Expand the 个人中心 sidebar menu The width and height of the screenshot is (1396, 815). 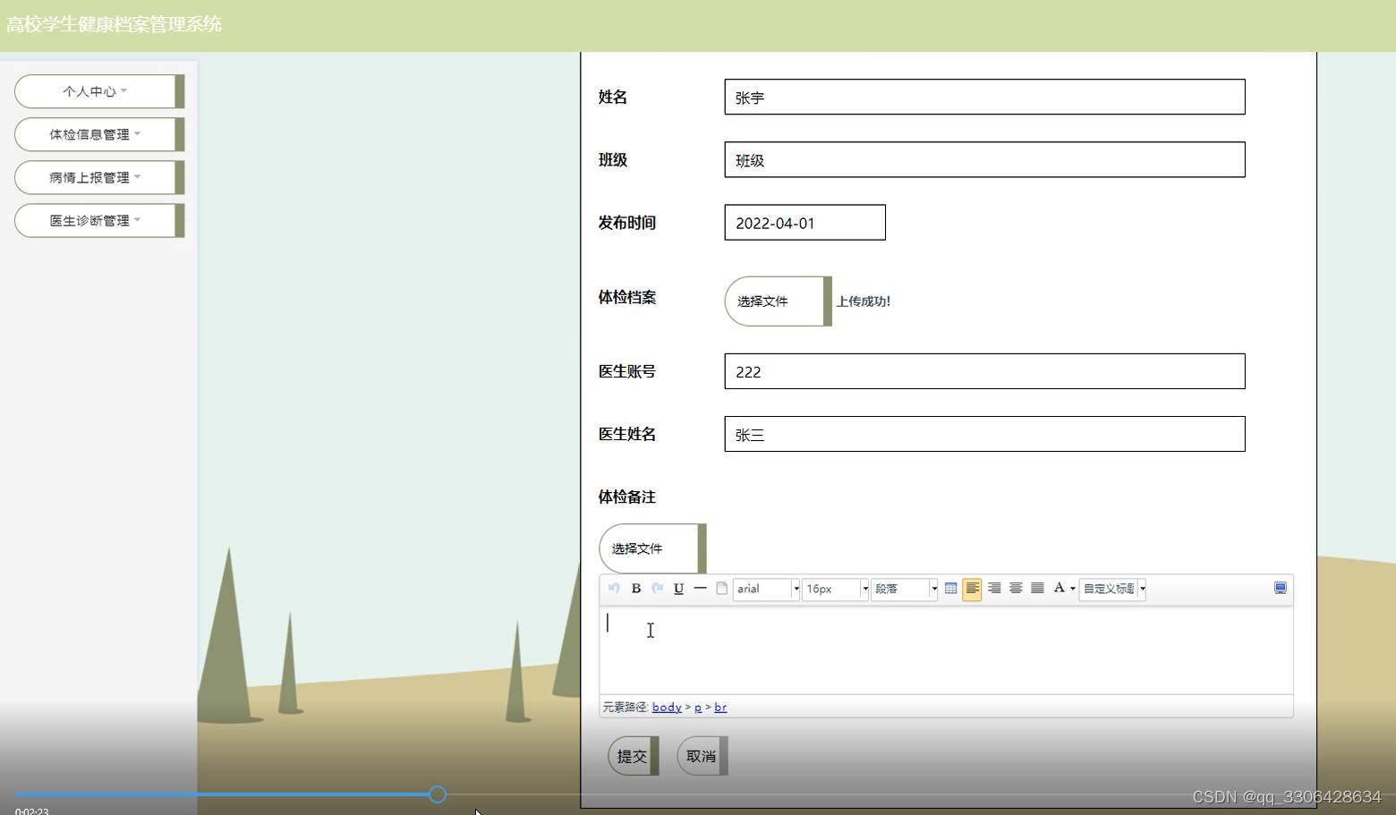[99, 91]
